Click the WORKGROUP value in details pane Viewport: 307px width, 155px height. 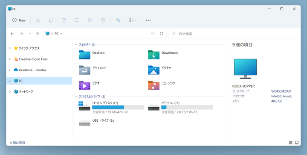coord(281,91)
